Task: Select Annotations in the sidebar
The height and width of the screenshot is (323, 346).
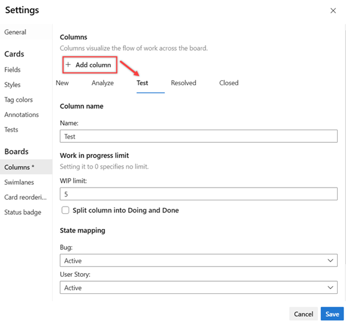Action: point(22,115)
